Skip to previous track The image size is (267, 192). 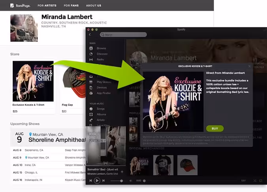90,181
